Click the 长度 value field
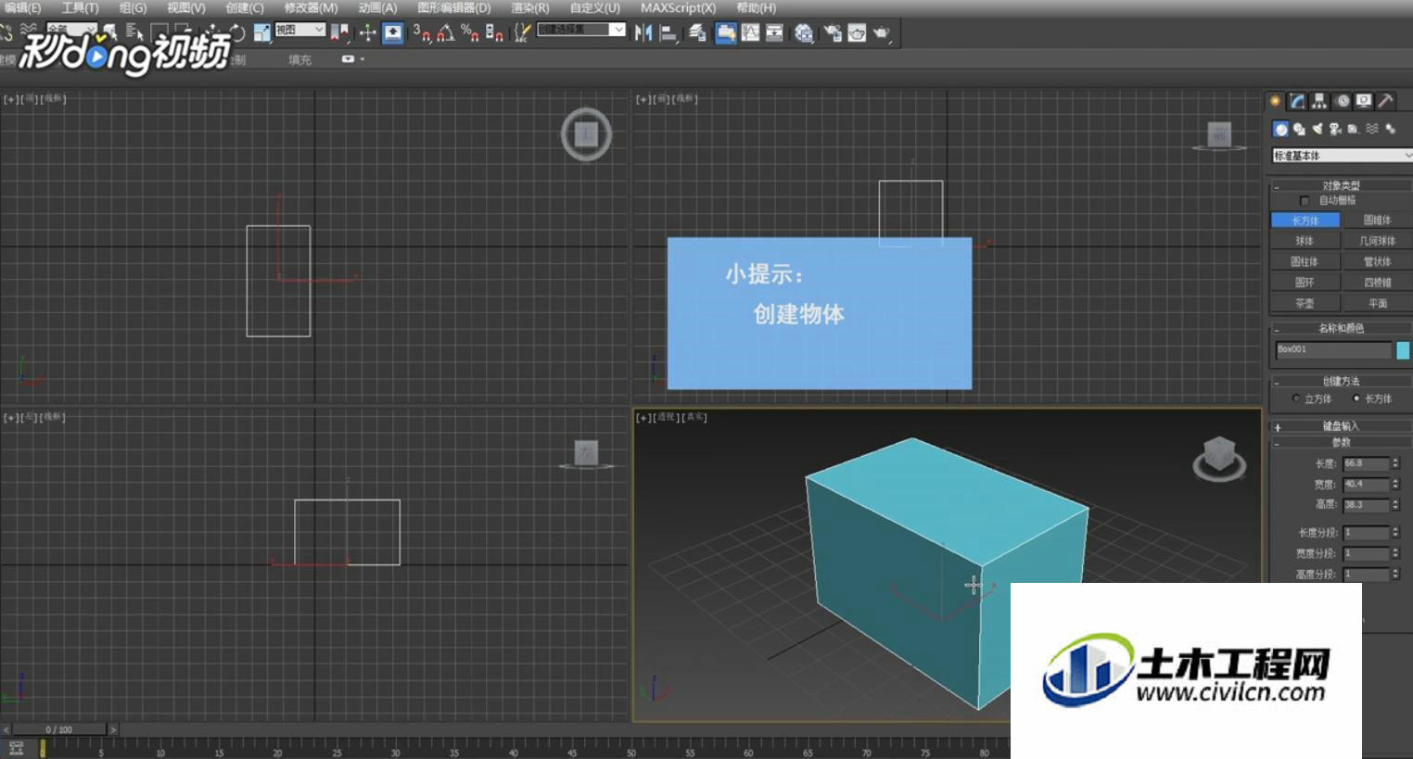The height and width of the screenshot is (759, 1413). [1366, 463]
